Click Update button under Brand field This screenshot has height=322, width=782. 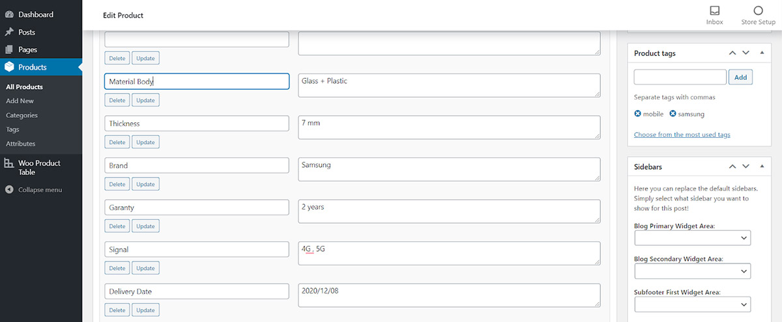tap(145, 185)
